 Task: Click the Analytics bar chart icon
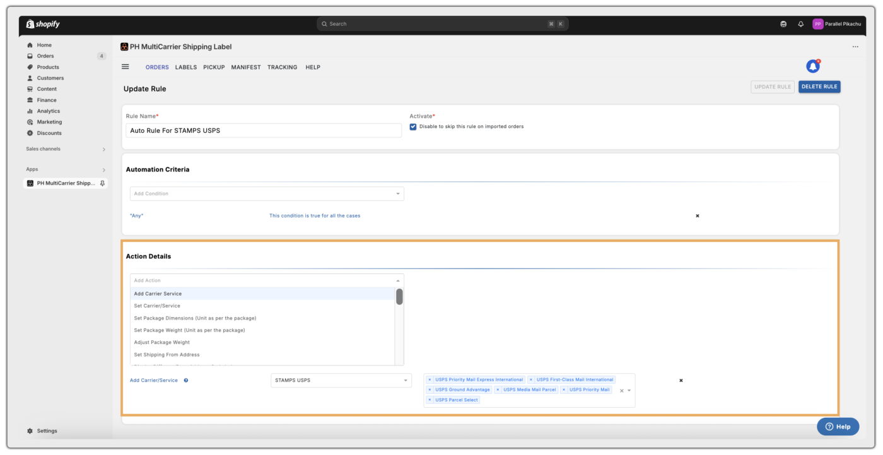(30, 111)
